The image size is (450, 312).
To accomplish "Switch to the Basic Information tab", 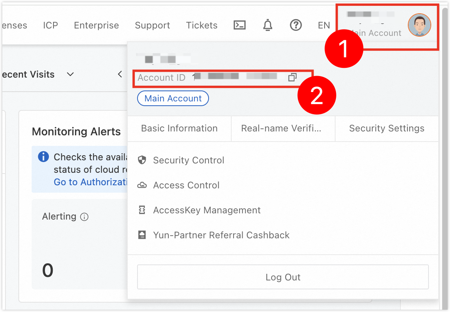I will click(x=179, y=128).
